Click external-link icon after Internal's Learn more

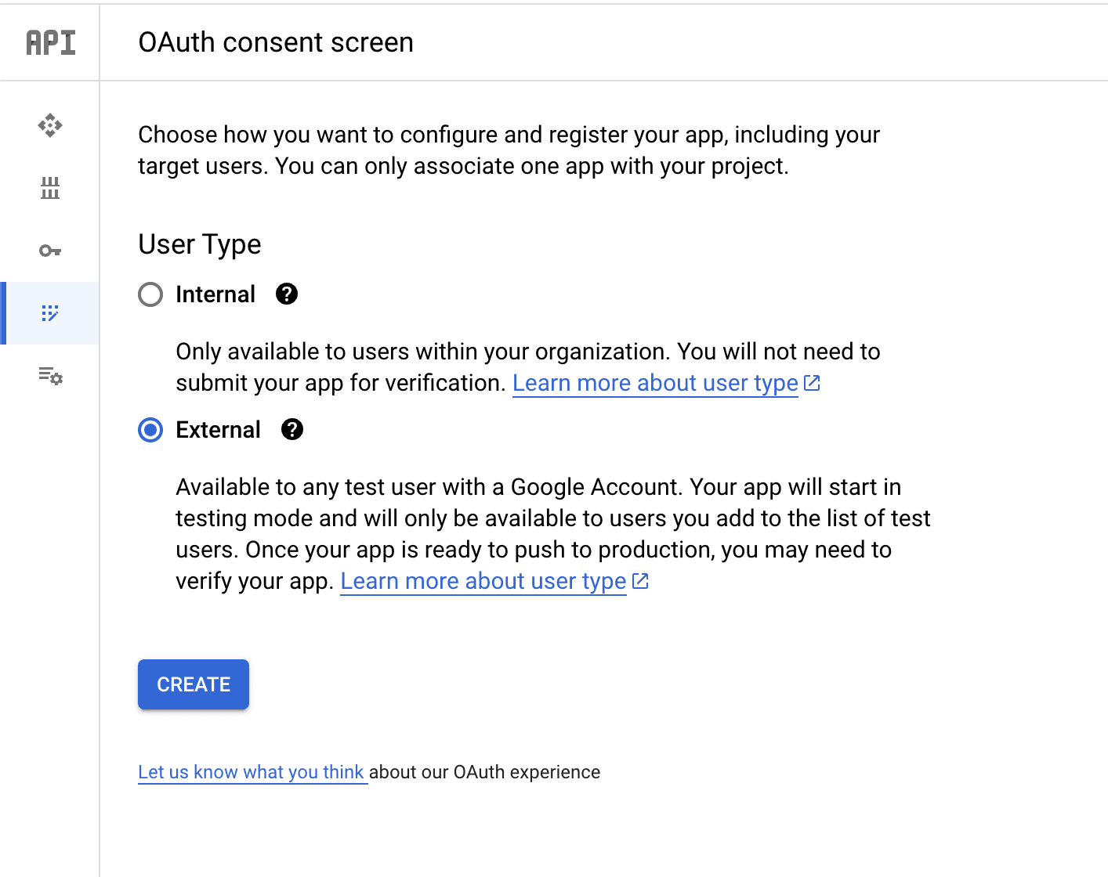point(813,382)
